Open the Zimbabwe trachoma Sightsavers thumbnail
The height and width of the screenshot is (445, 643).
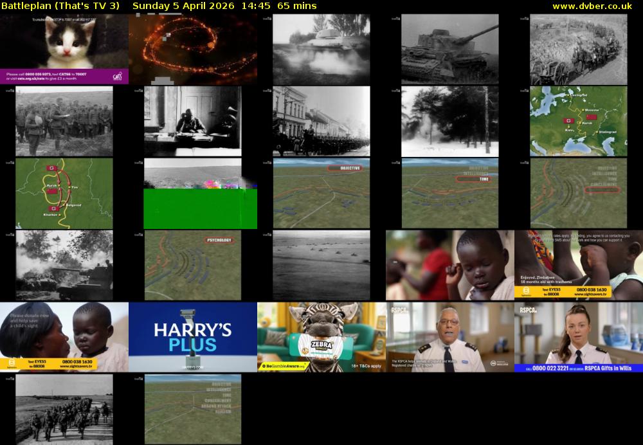[x=579, y=265]
